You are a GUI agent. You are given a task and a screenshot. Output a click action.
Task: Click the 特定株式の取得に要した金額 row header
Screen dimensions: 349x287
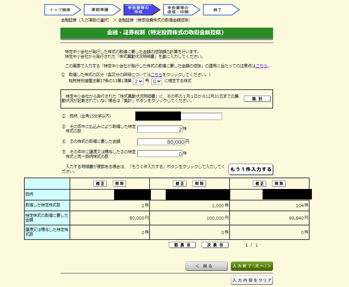[x=47, y=218]
